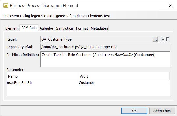Click the Regel field with QA_CustomerType
The image size is (177, 116).
coord(96,39)
